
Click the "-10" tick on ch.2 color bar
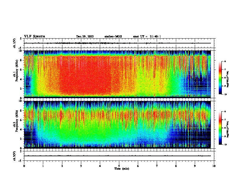(x=225, y=145)
